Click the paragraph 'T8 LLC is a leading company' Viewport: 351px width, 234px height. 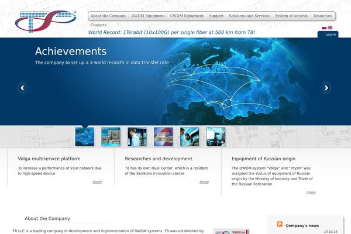[108, 231]
